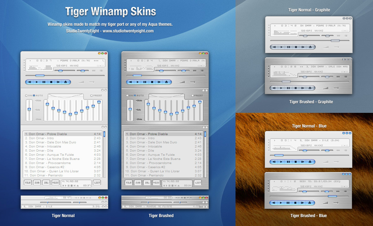Open MISC menu in Tiger Normal playlist
This screenshot has width=373, height=226.
click(55, 182)
